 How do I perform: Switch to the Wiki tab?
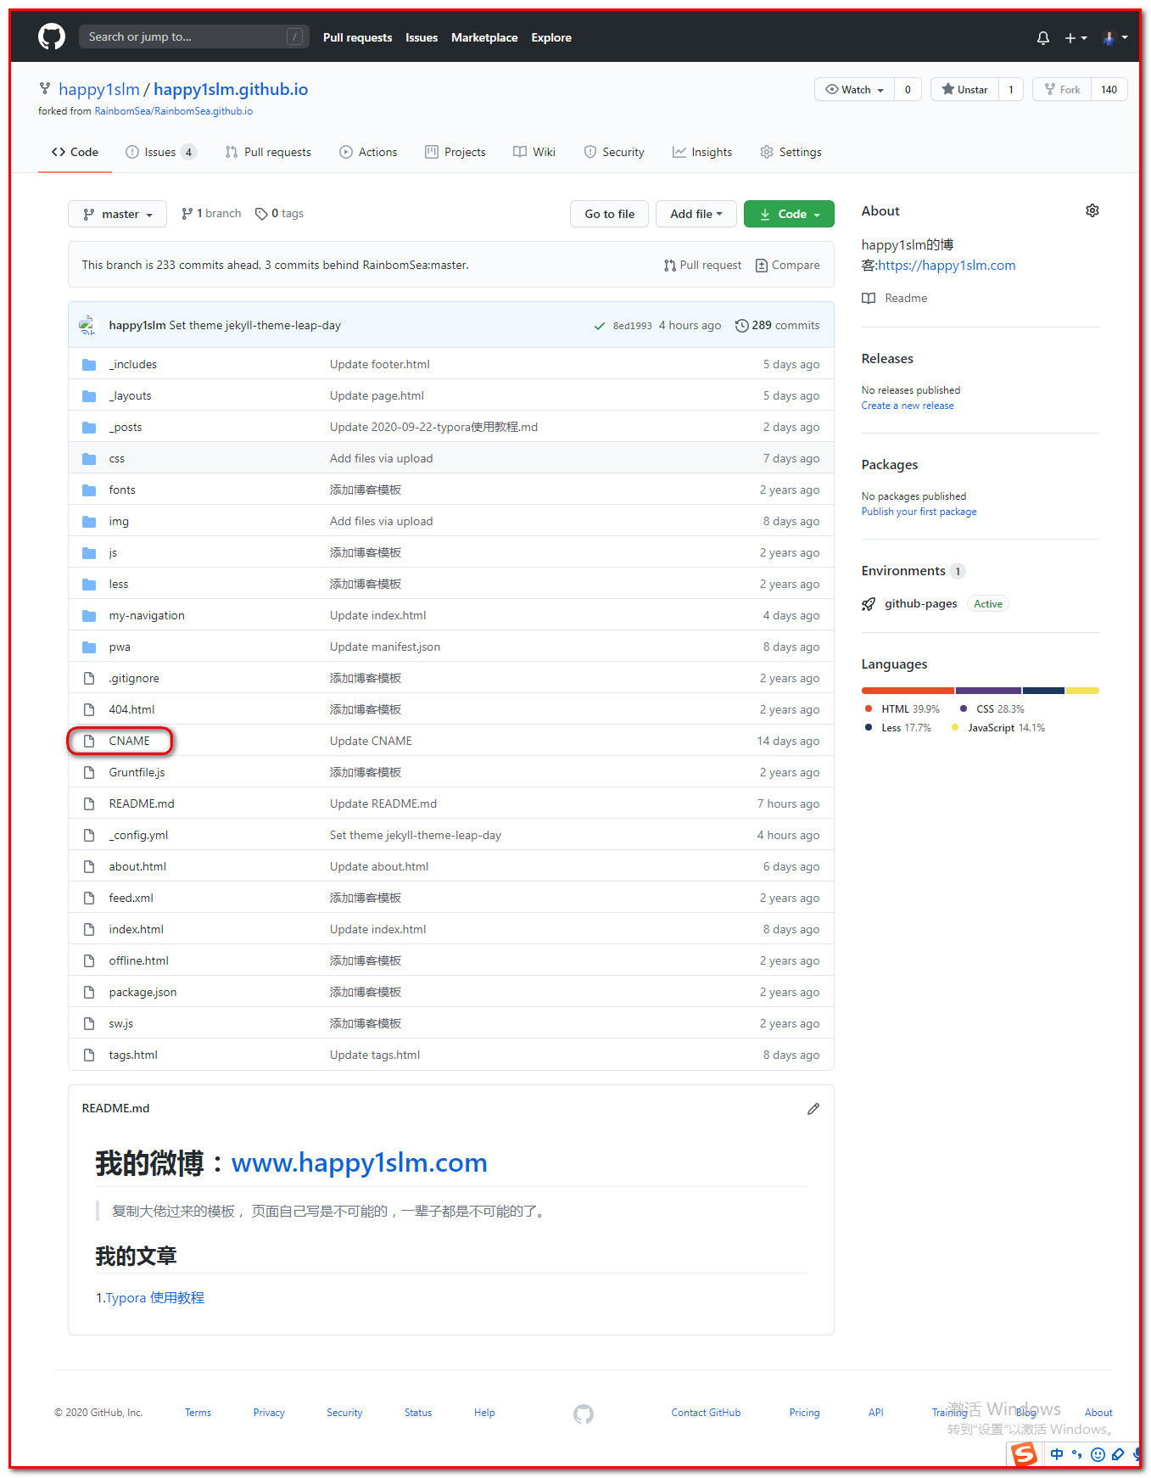click(534, 152)
